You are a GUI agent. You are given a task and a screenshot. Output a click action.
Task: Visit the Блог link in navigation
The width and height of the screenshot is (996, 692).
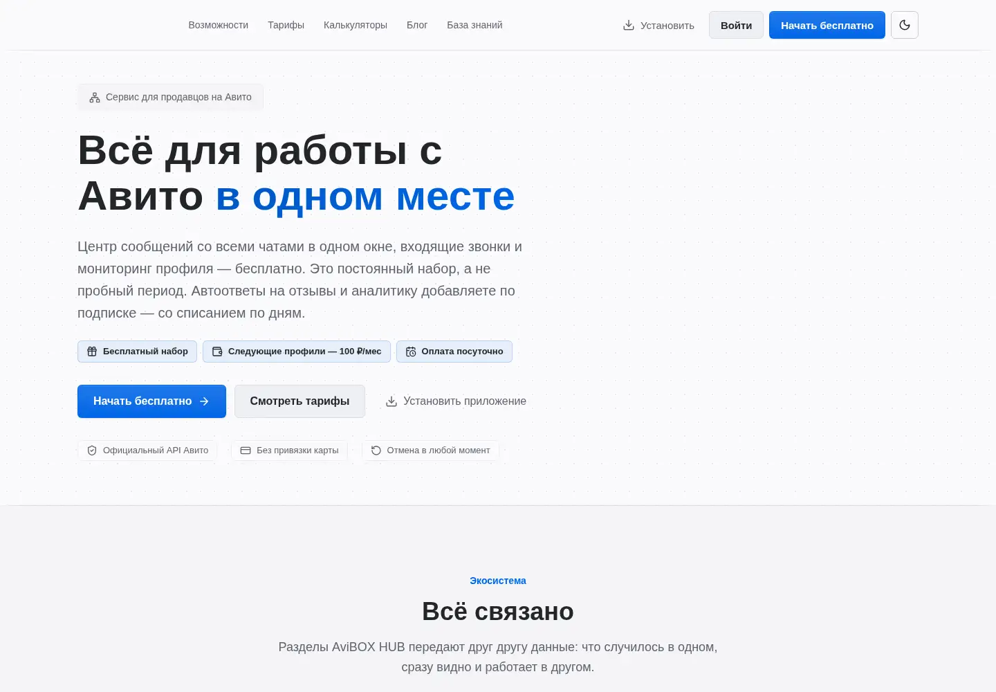417,25
